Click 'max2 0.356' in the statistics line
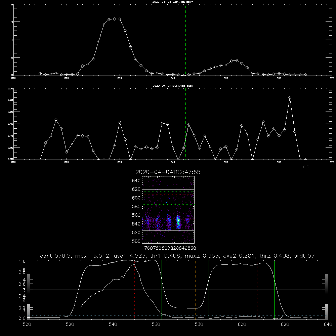This screenshot has width=336, height=336. 202,256
